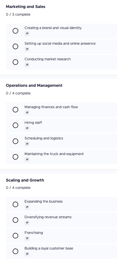Screen dimensions: 117x261
Task: Open note icon under Setting up social media
Action: click(27, 49)
